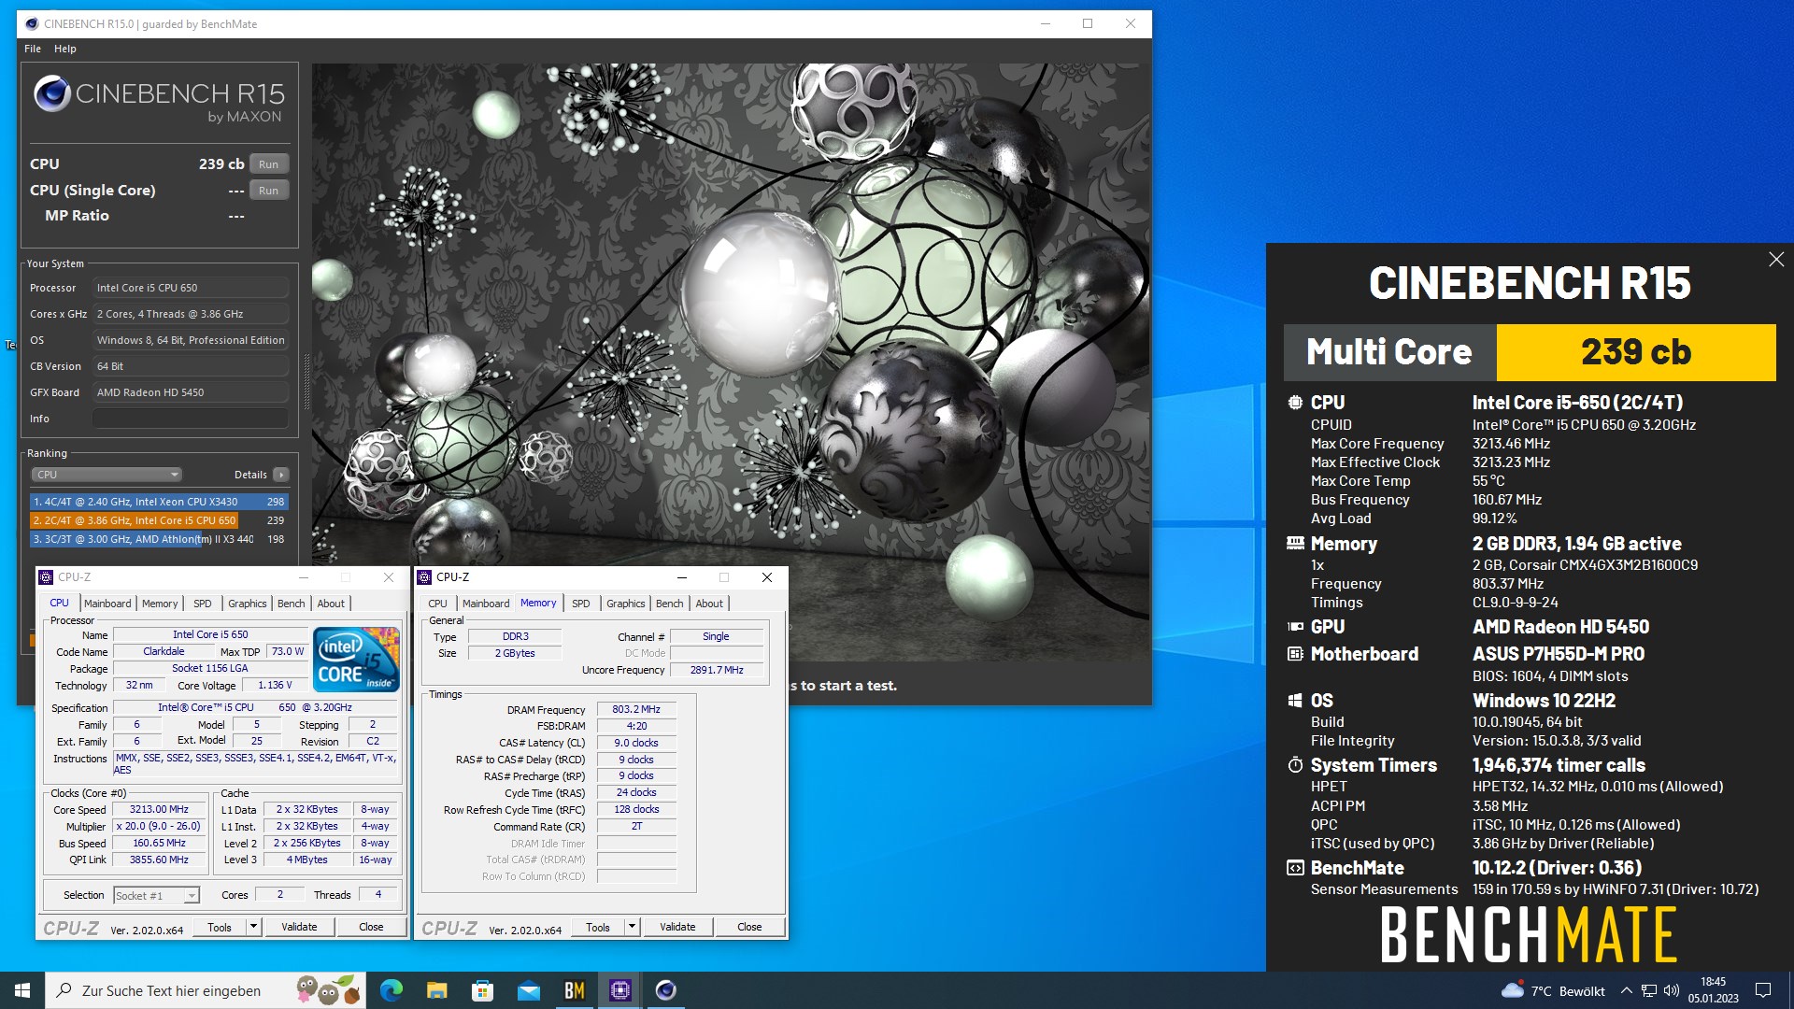Run the CPU Single Core test
Screen dimensions: 1794x1009
(x=268, y=191)
